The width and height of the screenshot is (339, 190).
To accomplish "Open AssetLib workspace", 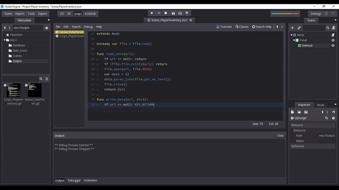I will (x=91, y=14).
